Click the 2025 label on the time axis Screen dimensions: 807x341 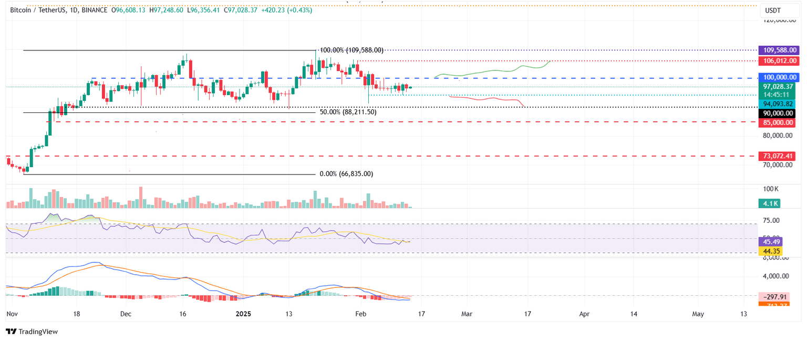pos(242,314)
